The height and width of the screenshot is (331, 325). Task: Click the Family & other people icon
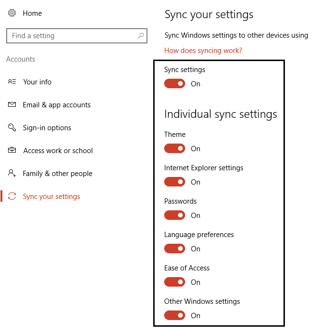12,173
